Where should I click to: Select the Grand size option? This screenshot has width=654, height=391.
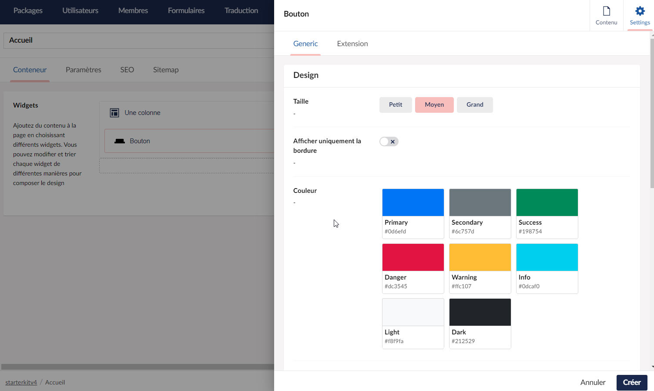click(475, 105)
